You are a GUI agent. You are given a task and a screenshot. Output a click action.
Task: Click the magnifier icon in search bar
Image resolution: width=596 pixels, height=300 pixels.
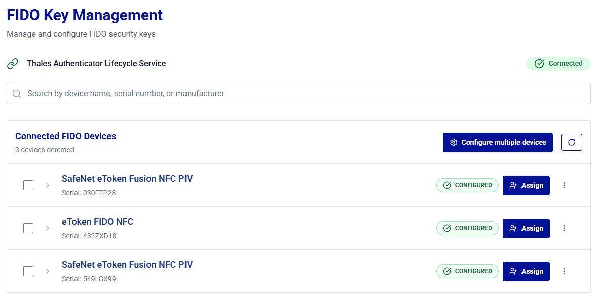pyautogui.click(x=17, y=94)
